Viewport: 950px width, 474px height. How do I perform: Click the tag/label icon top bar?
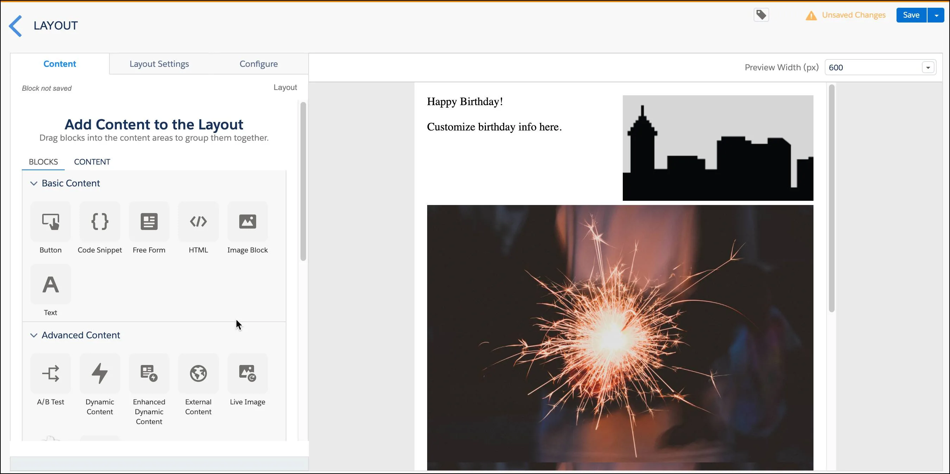tap(761, 14)
